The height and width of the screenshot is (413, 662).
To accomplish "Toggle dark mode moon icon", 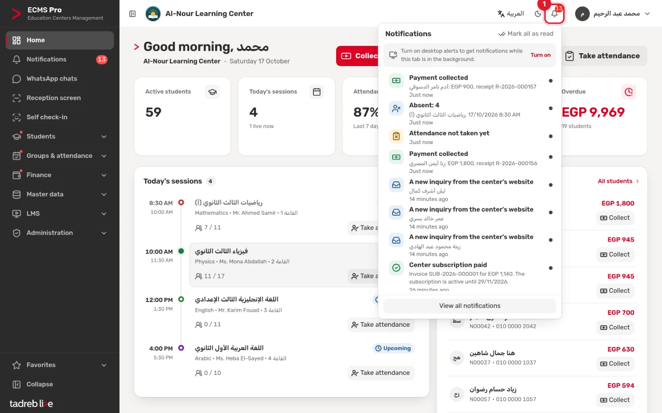I will click(538, 14).
